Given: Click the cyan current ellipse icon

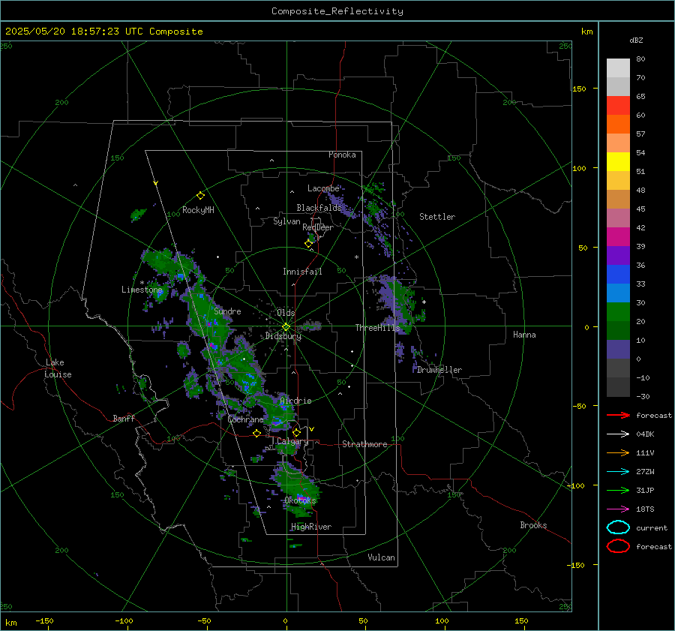Looking at the screenshot, I should pyautogui.click(x=618, y=527).
